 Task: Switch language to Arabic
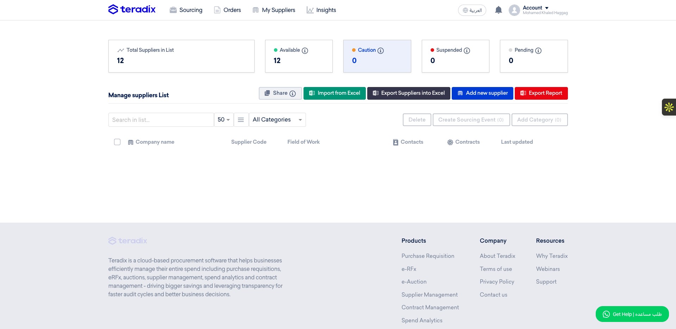[472, 10]
